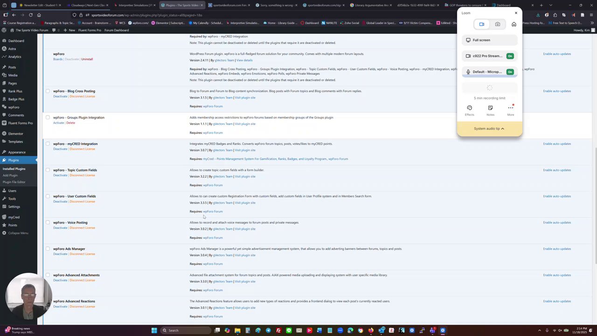Open Add Plugin submenu item
The height and width of the screenshot is (336, 597).
(10, 175)
